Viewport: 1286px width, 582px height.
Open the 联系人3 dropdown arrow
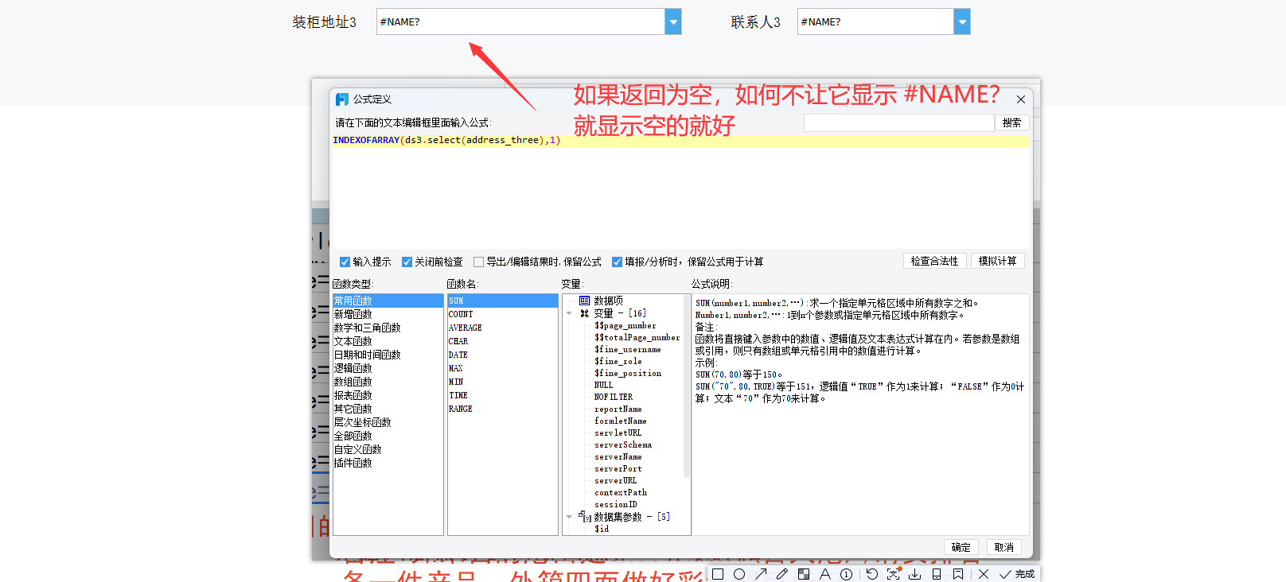tap(962, 21)
